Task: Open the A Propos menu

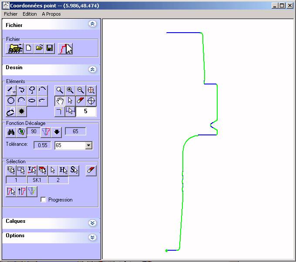Action: click(x=51, y=14)
